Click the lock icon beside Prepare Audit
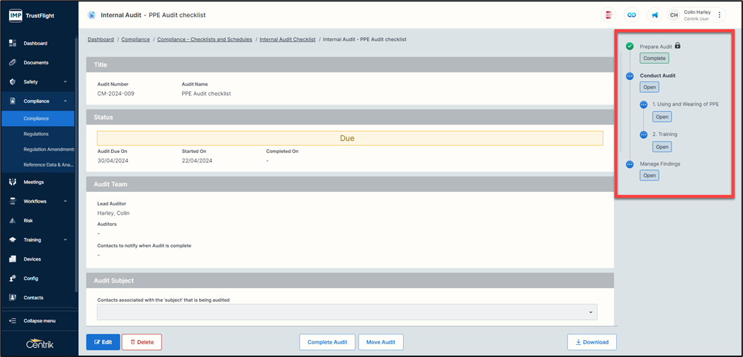The height and width of the screenshot is (357, 743). click(678, 46)
